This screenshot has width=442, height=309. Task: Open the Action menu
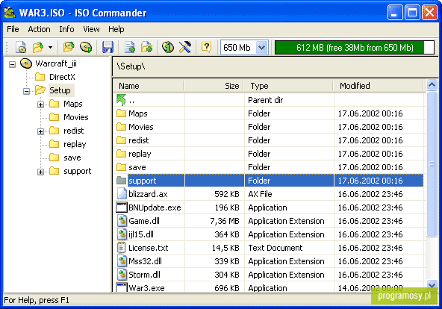39,29
